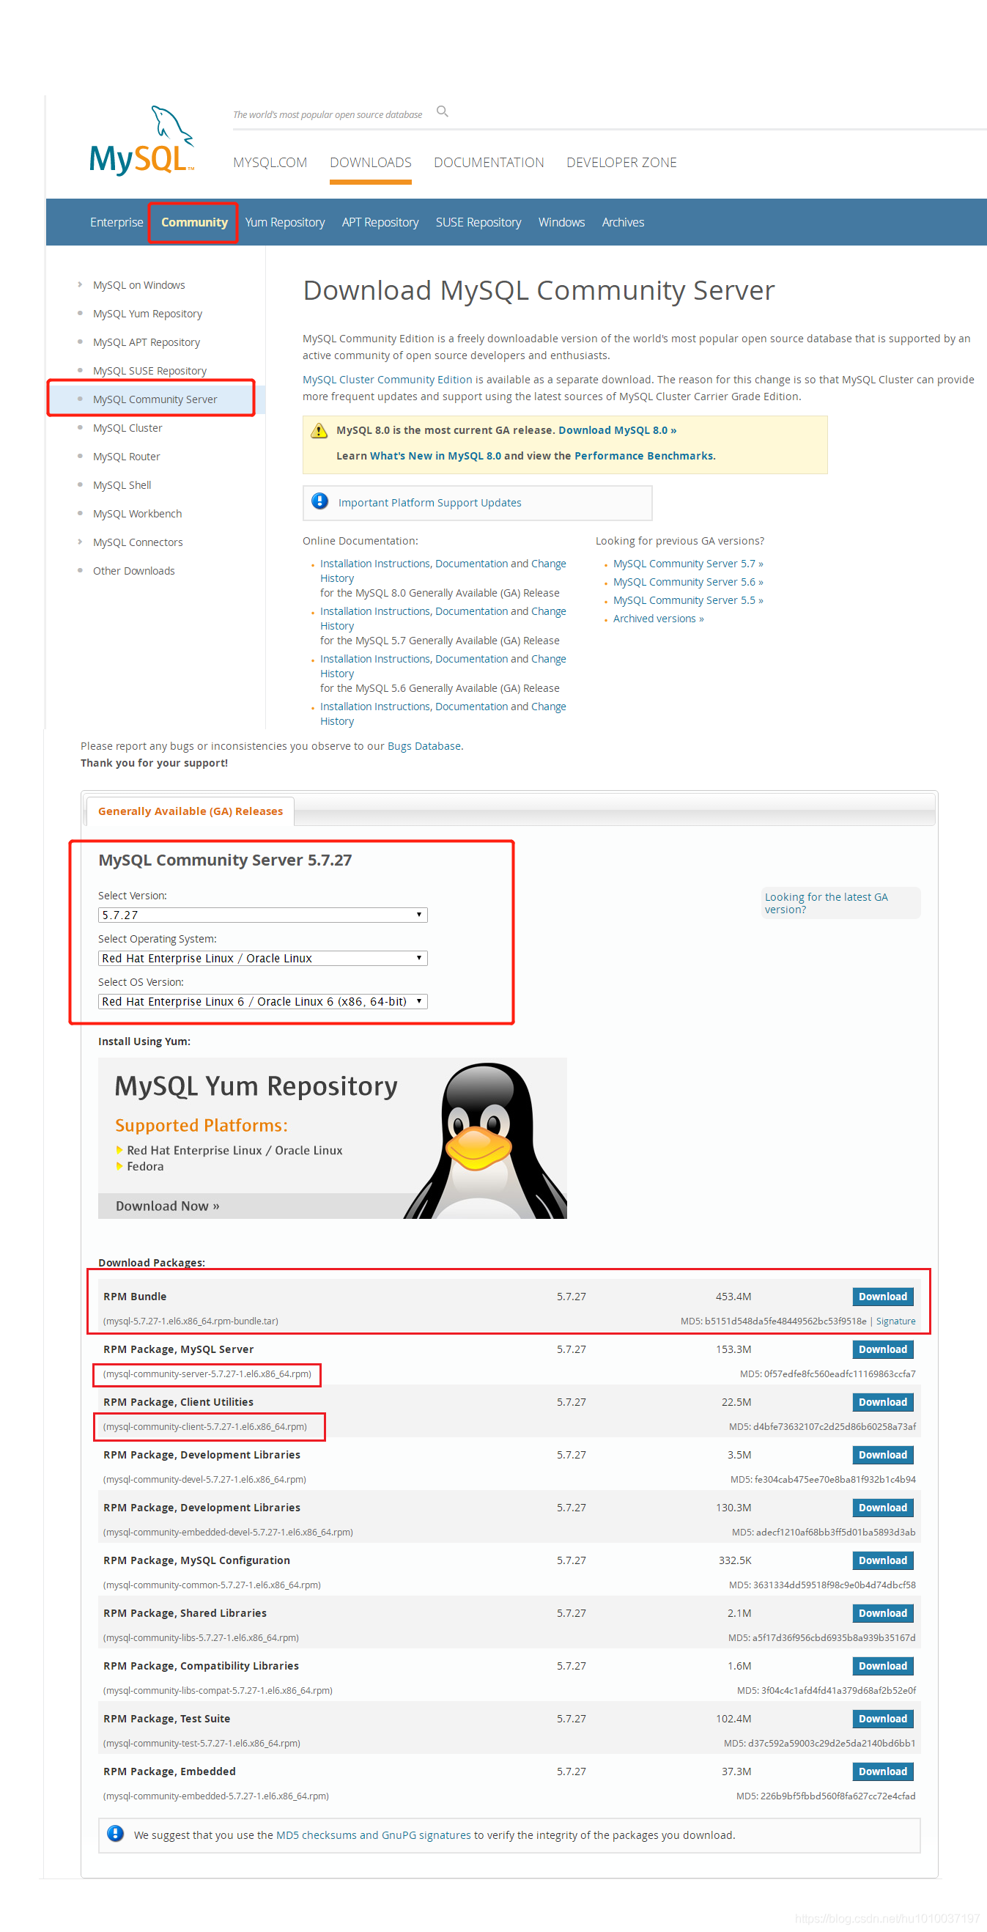Download RPM Package, Embedded
The height and width of the screenshot is (1932, 987).
coord(883,1771)
